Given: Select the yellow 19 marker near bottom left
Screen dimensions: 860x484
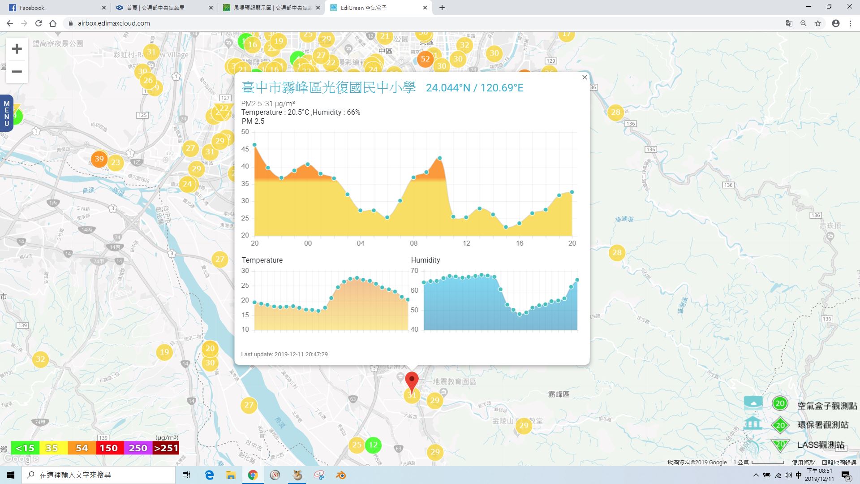Looking at the screenshot, I should 164,352.
